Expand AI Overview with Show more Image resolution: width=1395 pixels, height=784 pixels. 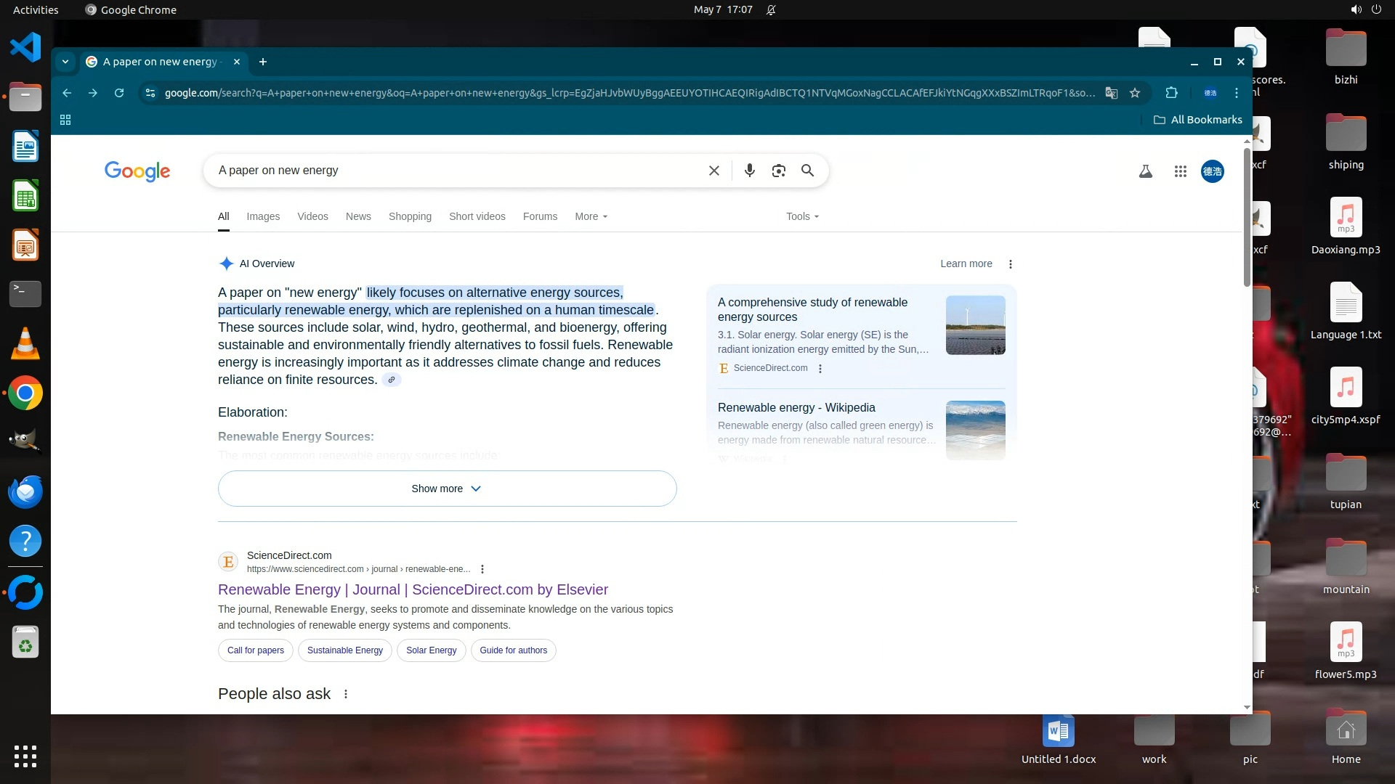tap(447, 489)
